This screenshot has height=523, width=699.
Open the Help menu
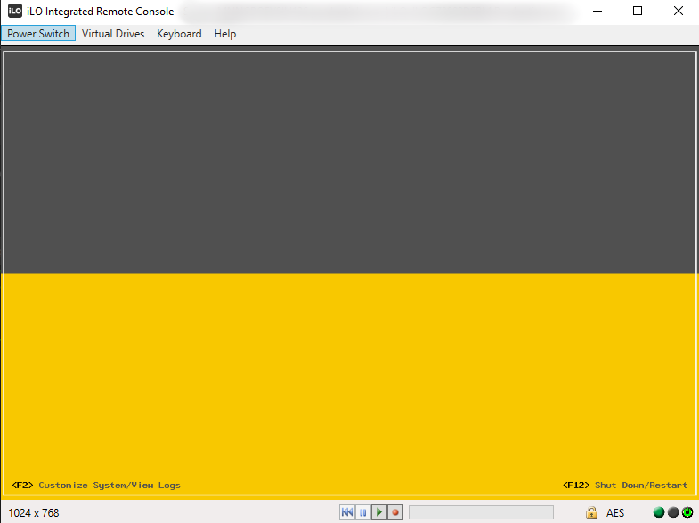[x=225, y=34]
